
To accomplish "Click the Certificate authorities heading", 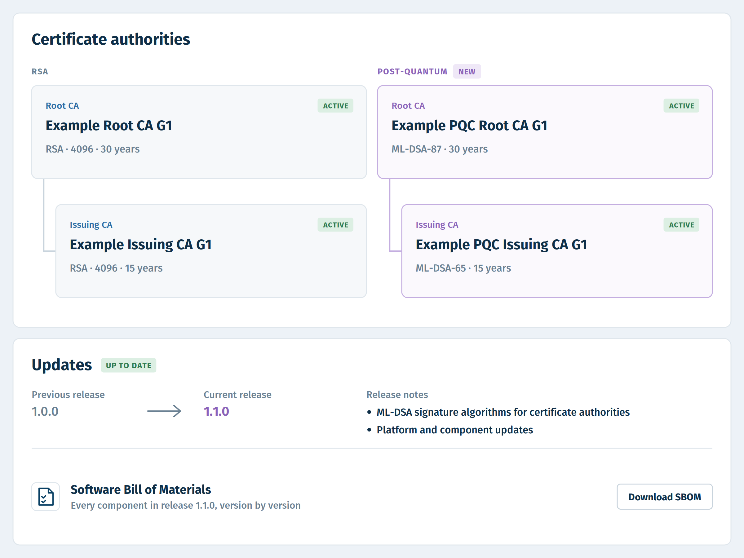I will pyautogui.click(x=111, y=39).
